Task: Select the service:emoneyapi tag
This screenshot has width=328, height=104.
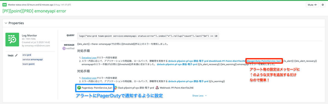Action: click(33, 59)
